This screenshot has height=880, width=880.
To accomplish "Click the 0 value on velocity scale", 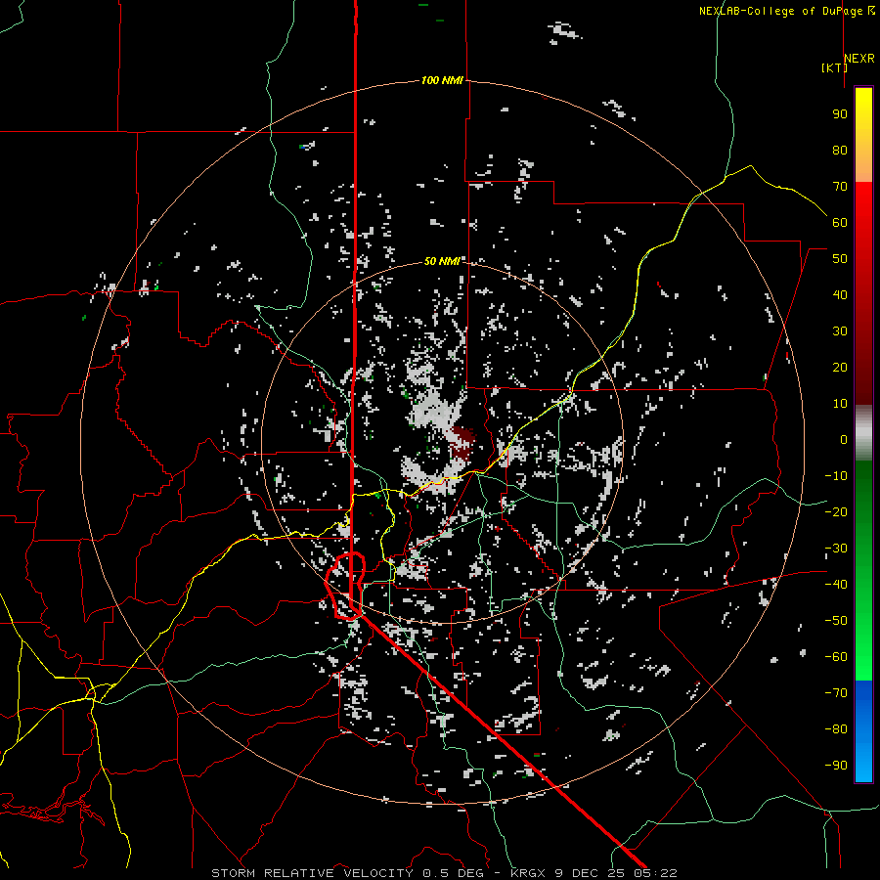I will (844, 439).
